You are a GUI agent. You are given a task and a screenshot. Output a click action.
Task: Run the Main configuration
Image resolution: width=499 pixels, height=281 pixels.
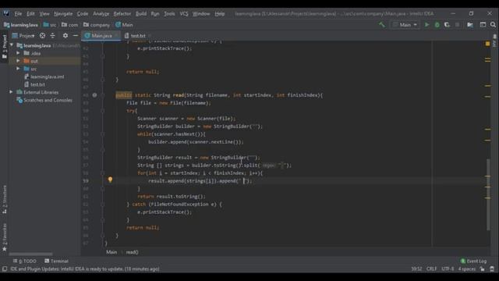click(x=426, y=24)
